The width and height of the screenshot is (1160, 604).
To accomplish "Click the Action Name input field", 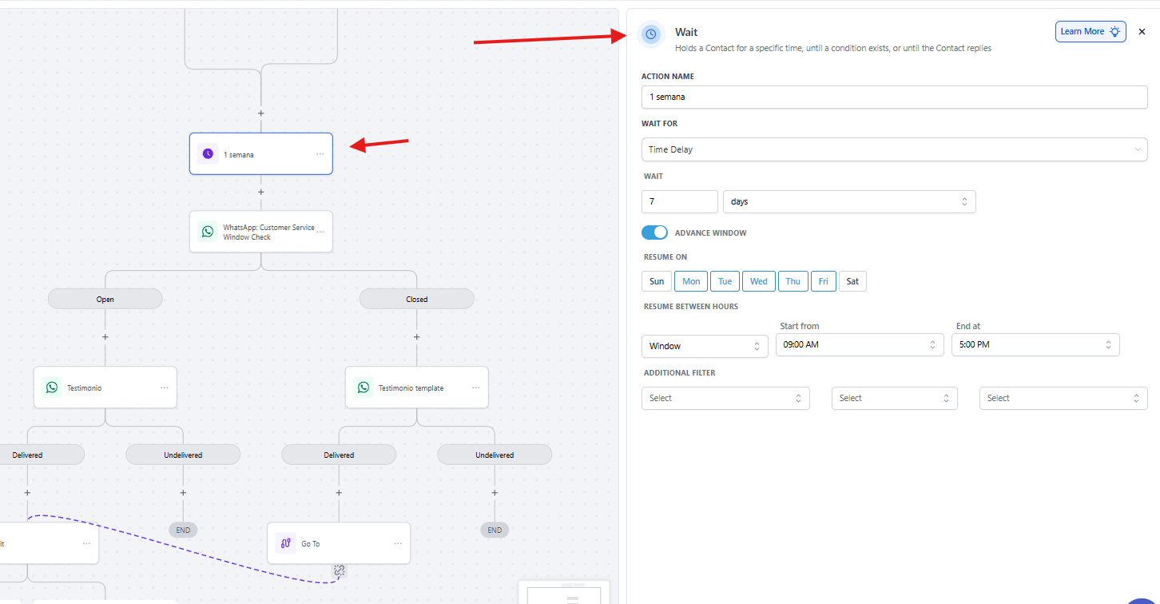I will click(x=894, y=97).
